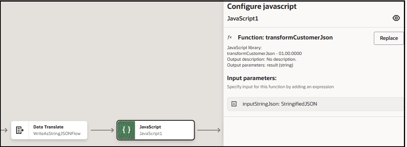Click the Specify input for this function hint

tap(280, 87)
